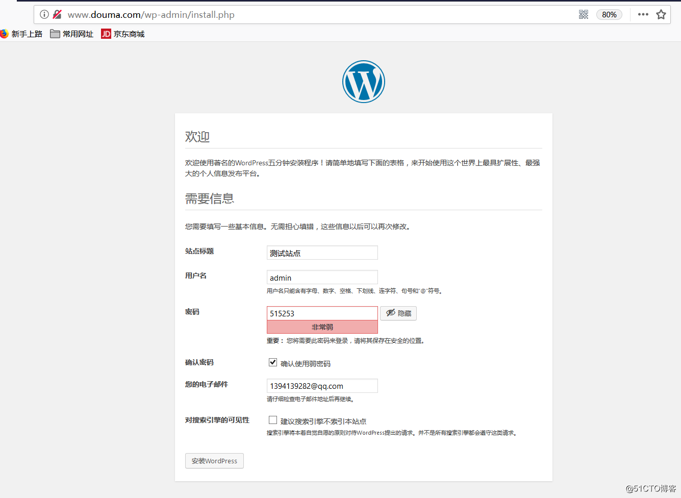The image size is (681, 498).
Task: Click the 用户名 label
Action: tap(196, 276)
